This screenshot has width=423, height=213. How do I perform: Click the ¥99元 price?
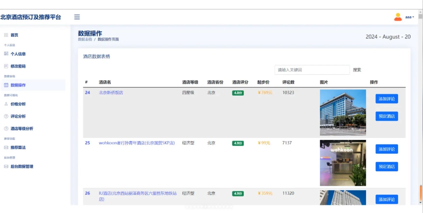click(264, 143)
